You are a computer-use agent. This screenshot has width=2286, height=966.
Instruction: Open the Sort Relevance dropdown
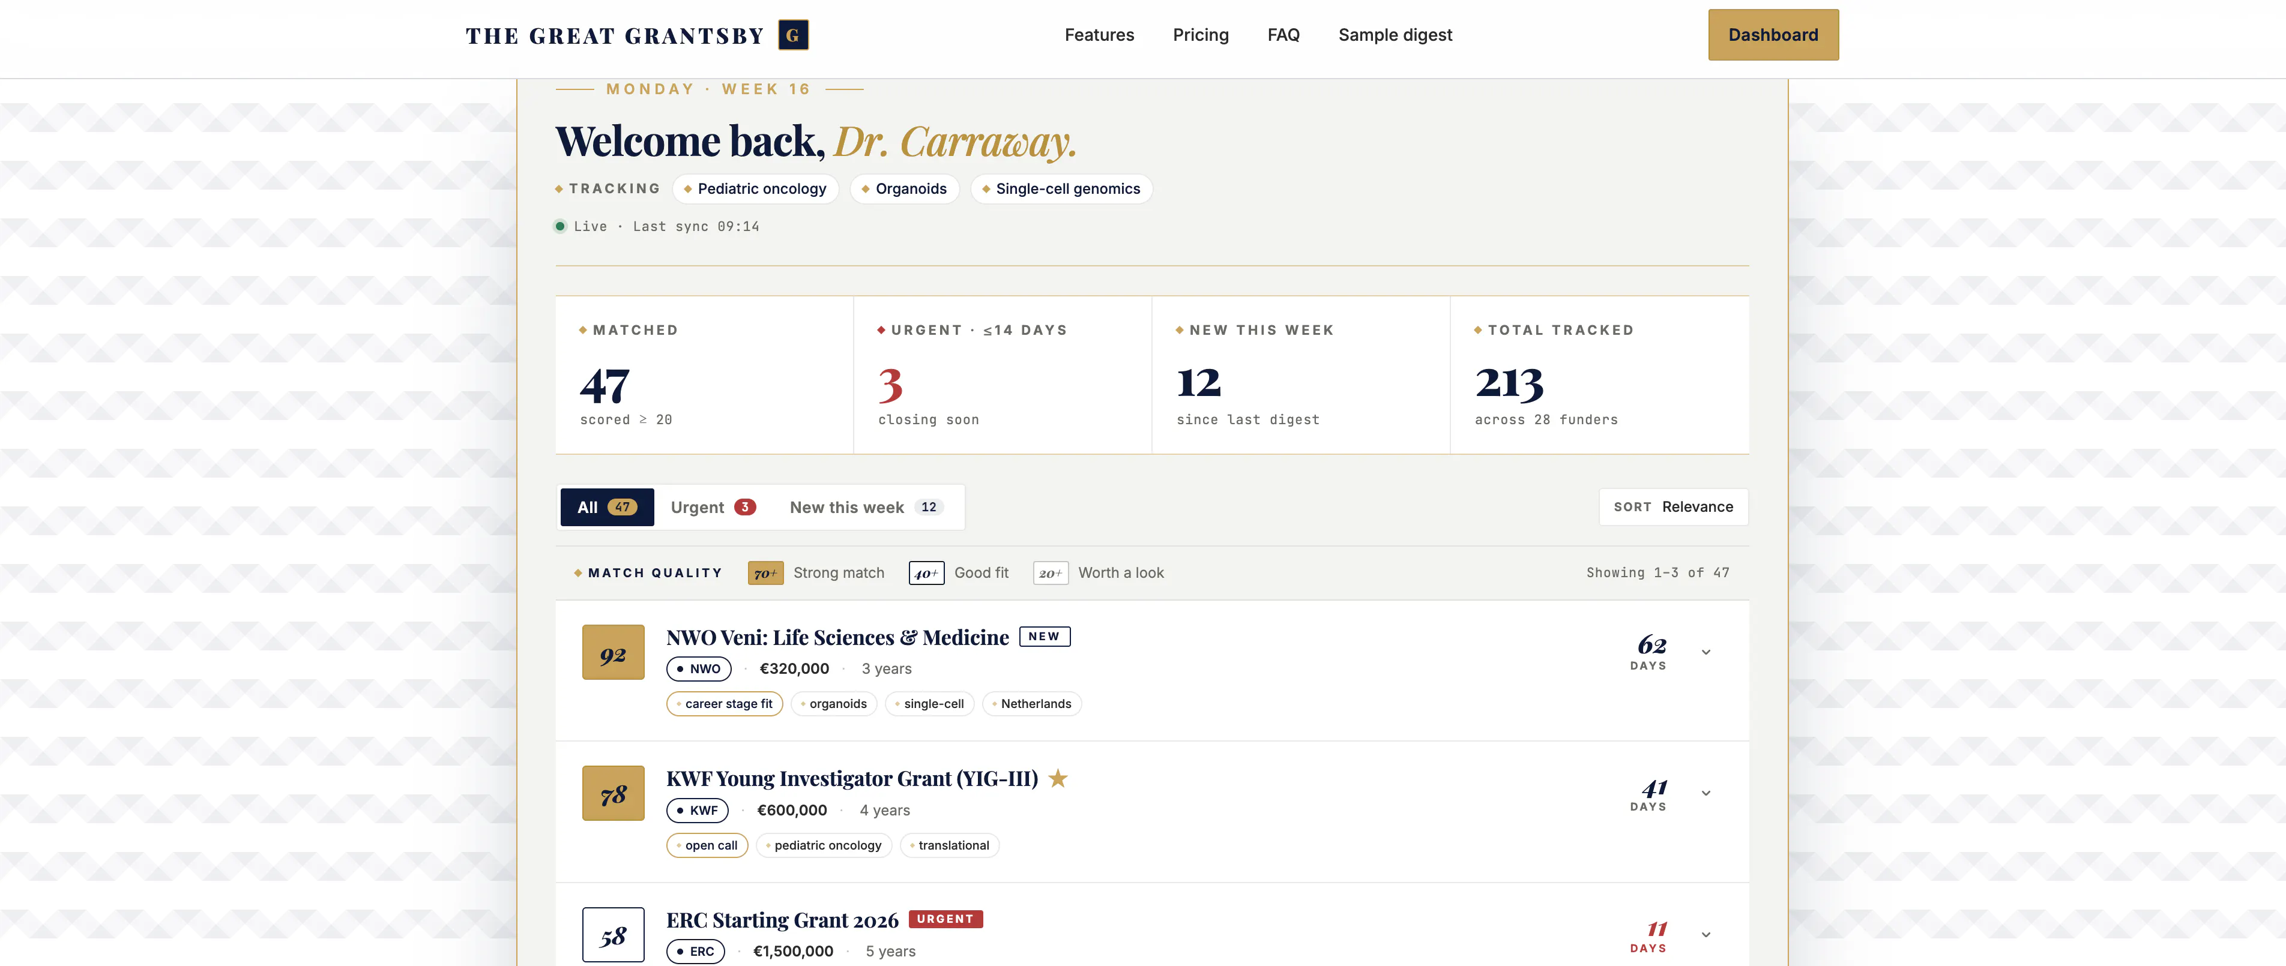pos(1674,506)
